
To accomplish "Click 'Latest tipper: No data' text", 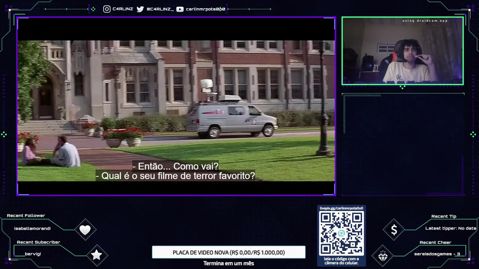I will (451, 228).
